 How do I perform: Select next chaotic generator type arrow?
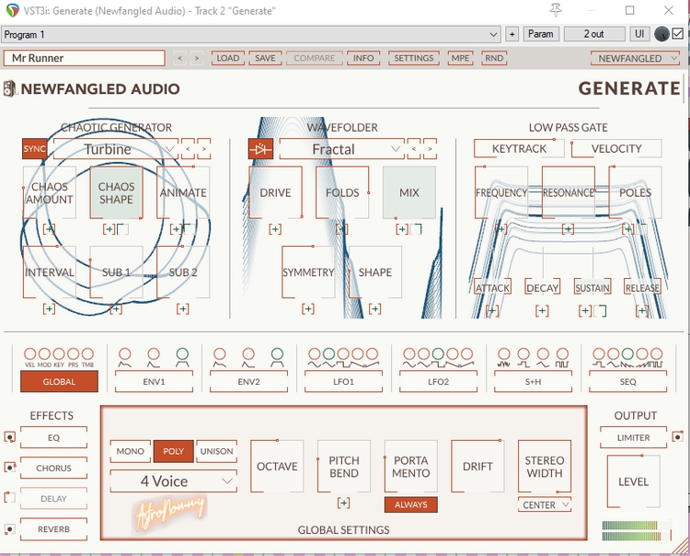tap(203, 149)
